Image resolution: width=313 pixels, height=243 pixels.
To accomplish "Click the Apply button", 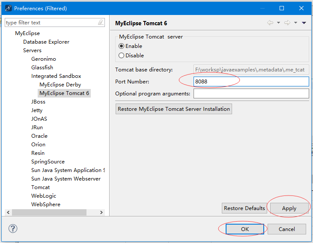I will click(x=289, y=208).
